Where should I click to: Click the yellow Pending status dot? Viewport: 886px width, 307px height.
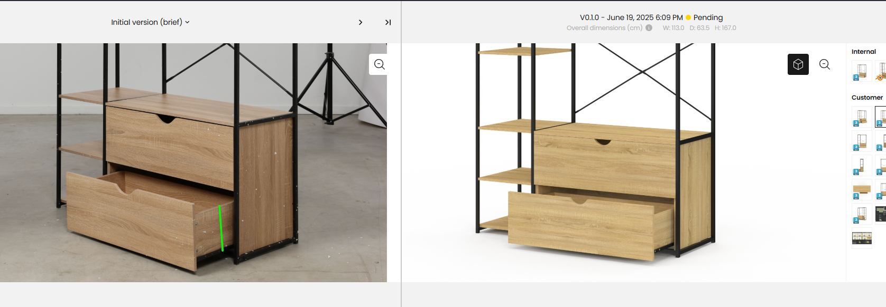point(688,17)
